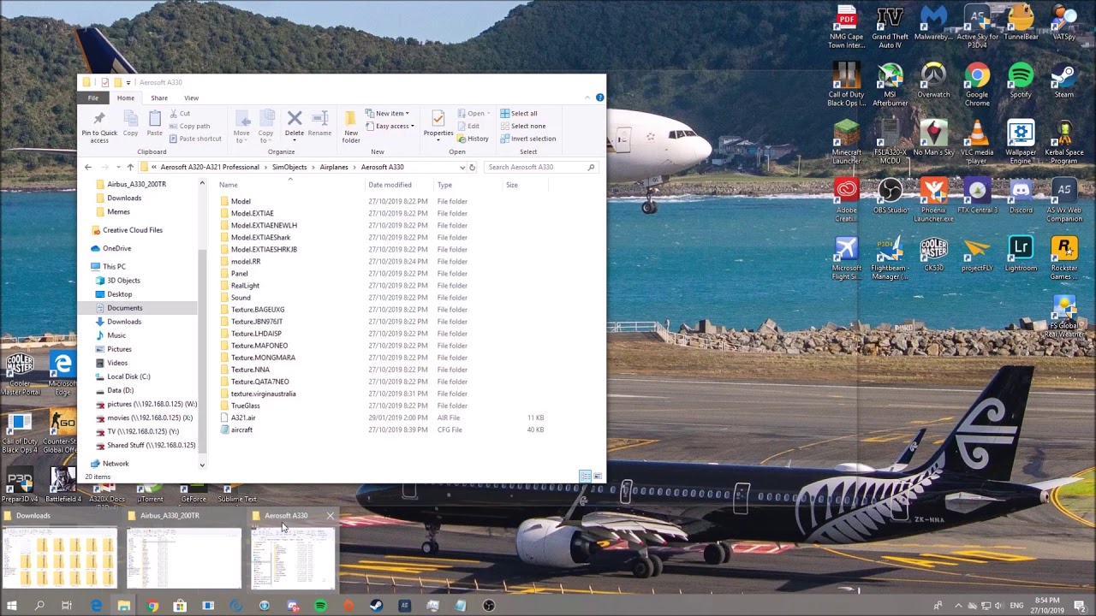Click Copy path in the ribbon
The height and width of the screenshot is (616, 1096).
pyautogui.click(x=189, y=126)
